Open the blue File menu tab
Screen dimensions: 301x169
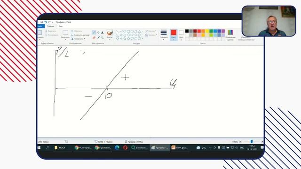coord(40,26)
